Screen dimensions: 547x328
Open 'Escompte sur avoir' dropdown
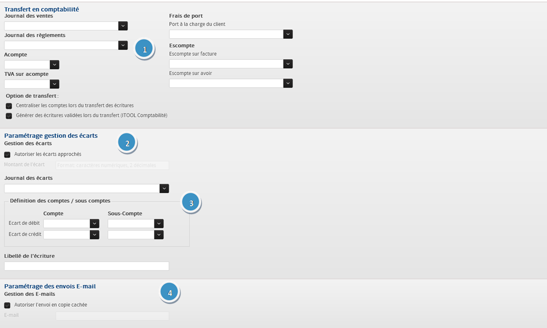tap(288, 83)
